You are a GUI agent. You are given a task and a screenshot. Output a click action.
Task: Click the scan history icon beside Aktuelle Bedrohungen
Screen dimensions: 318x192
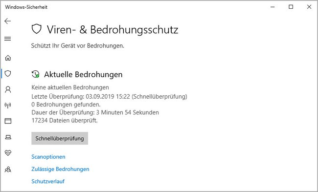pos(36,74)
